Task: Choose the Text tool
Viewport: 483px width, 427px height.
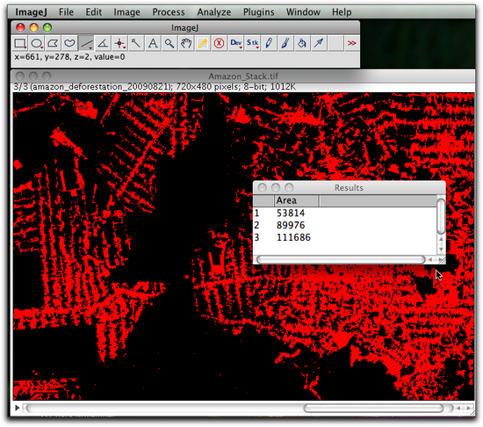Action: point(153,43)
